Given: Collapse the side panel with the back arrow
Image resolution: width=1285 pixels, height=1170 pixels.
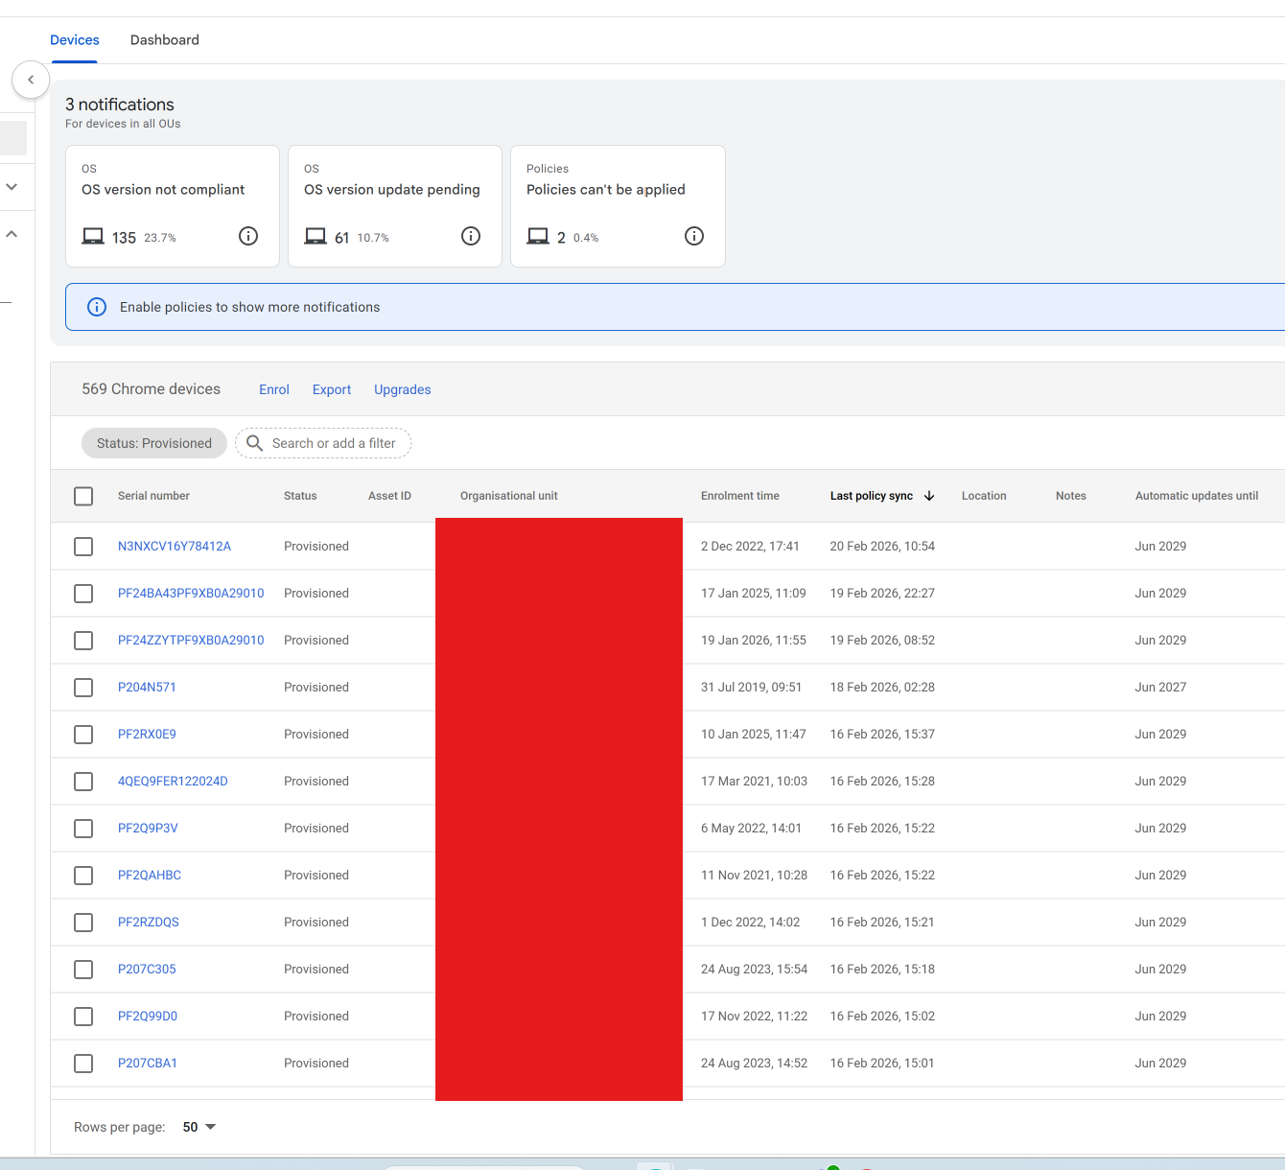Looking at the screenshot, I should pyautogui.click(x=31, y=80).
